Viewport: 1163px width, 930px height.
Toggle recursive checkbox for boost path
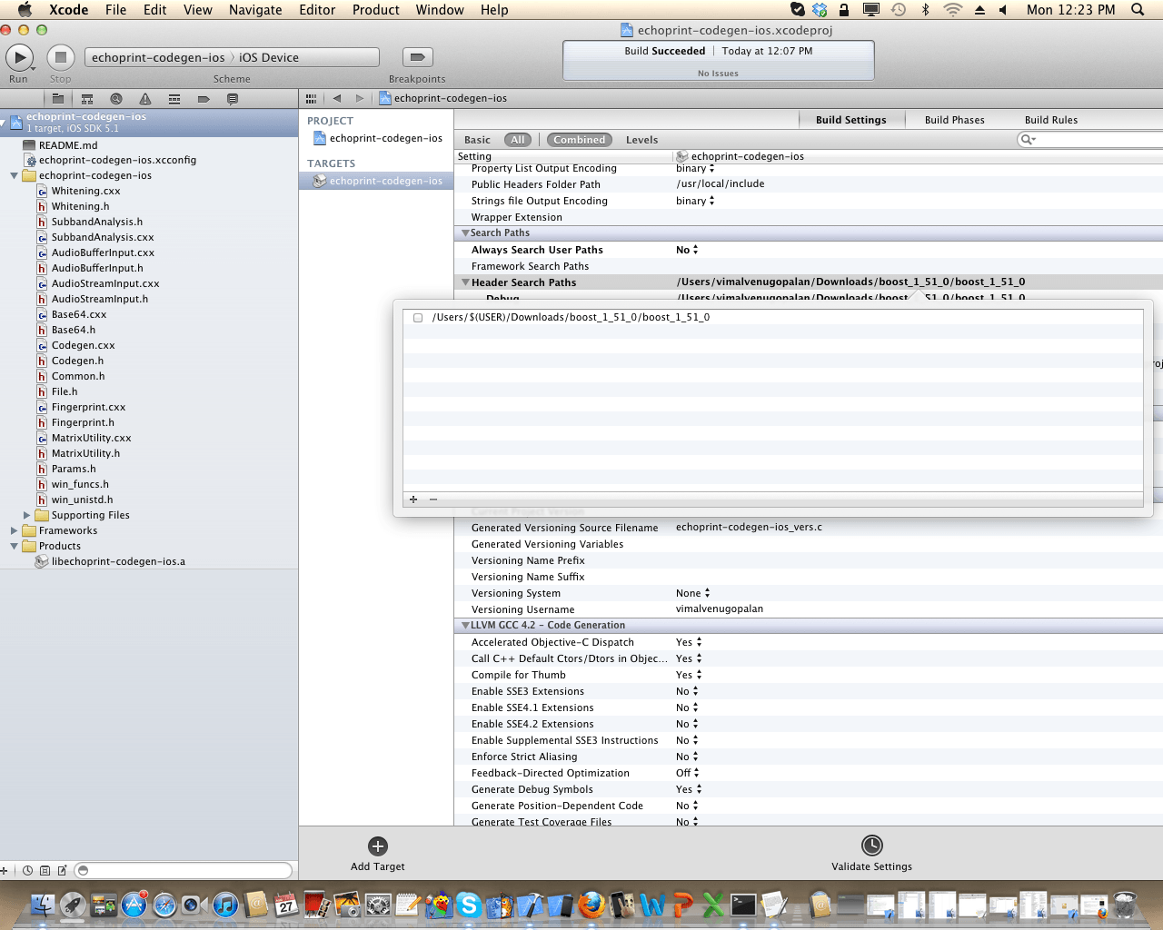coord(418,318)
